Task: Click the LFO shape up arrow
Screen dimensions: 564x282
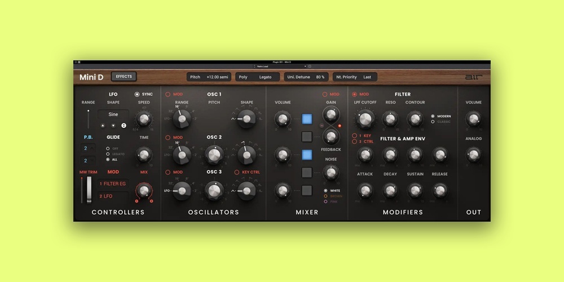Action: (x=103, y=126)
